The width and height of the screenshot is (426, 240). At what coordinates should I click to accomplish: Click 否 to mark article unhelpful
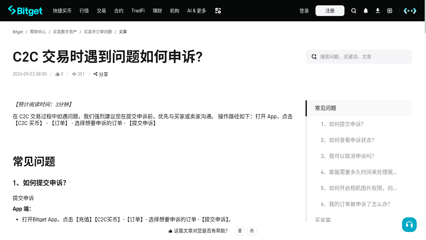coord(252,231)
